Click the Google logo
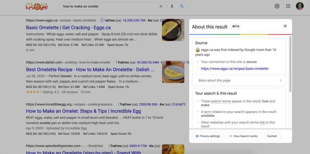This screenshot has height=154, width=310. coord(36,6)
